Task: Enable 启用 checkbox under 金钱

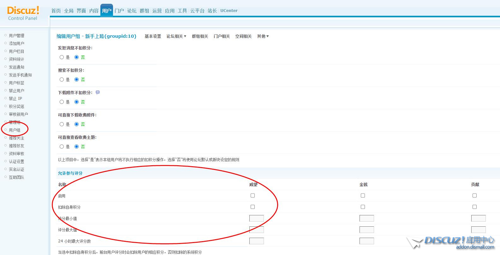Action: click(363, 195)
